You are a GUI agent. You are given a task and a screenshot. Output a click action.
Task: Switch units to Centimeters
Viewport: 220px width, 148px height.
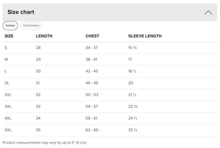pos(31,26)
